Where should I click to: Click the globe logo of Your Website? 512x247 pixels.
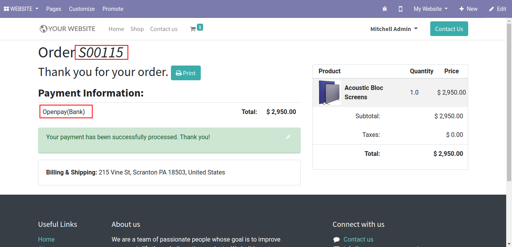(43, 29)
